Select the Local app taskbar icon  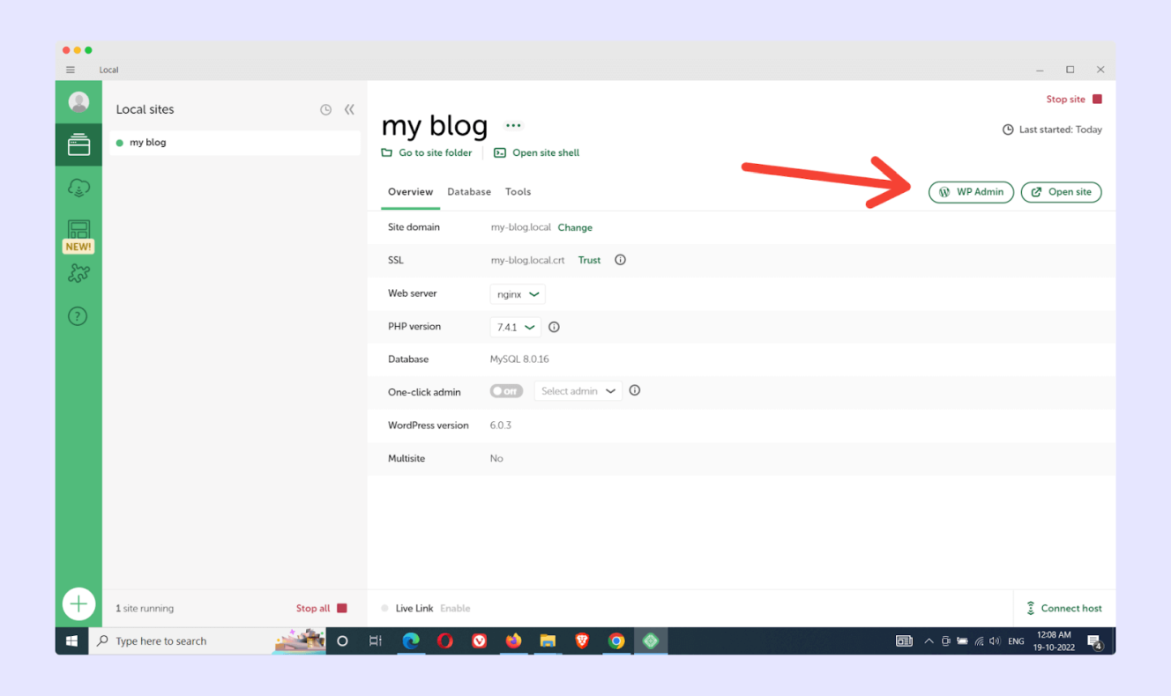651,641
